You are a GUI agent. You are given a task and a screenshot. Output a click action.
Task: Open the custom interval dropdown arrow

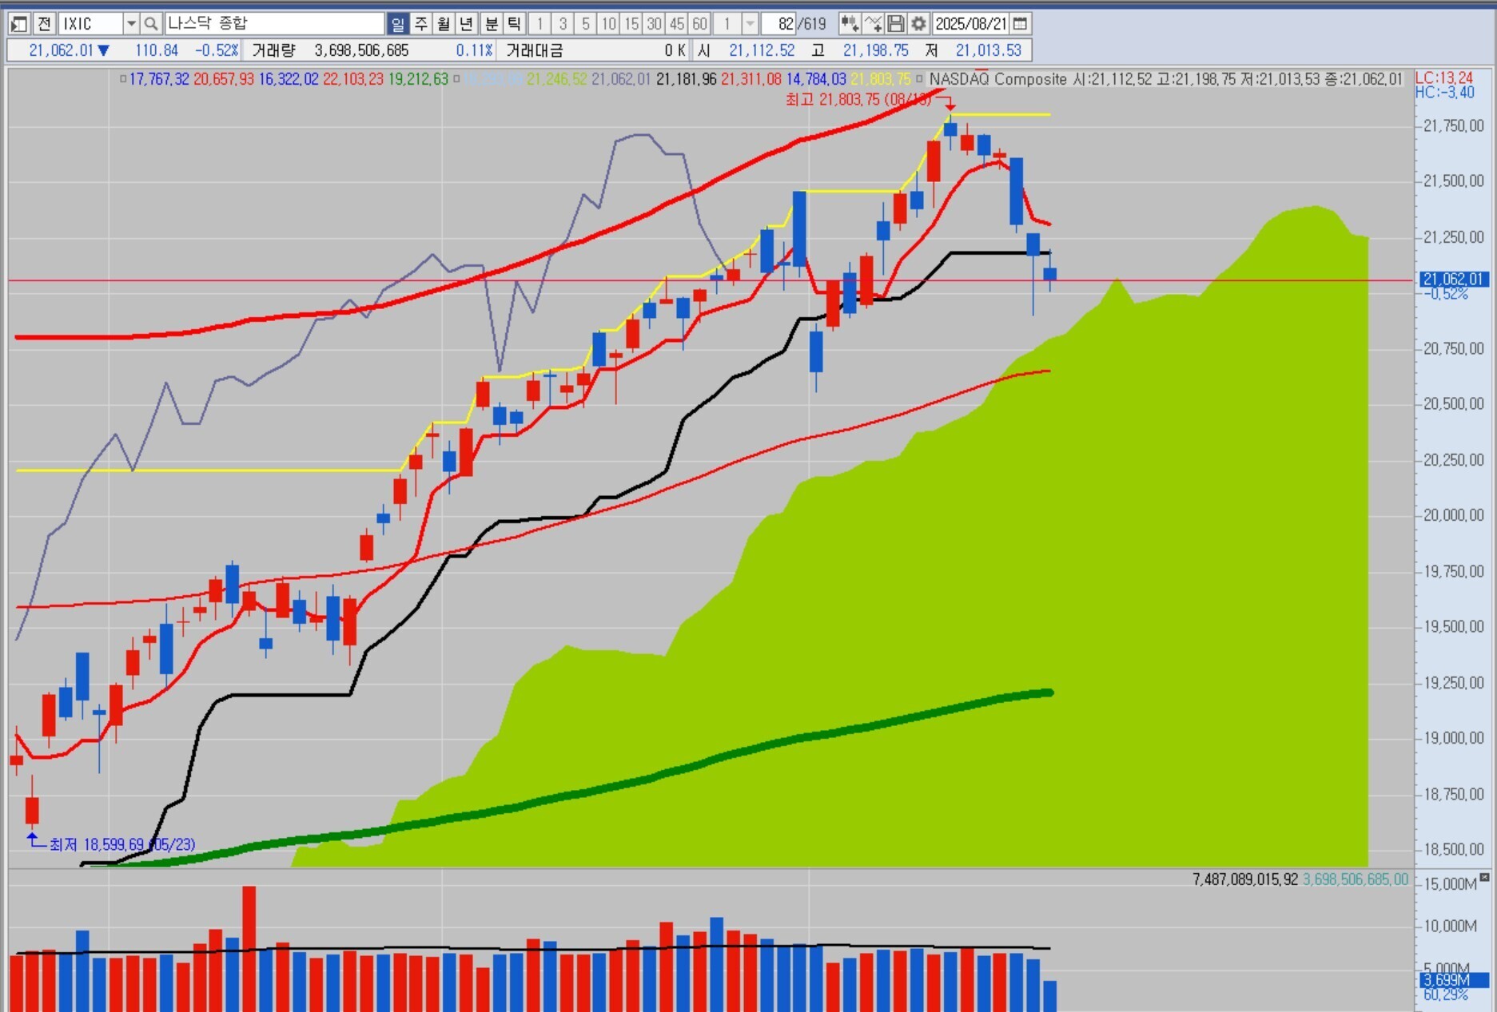point(750,24)
